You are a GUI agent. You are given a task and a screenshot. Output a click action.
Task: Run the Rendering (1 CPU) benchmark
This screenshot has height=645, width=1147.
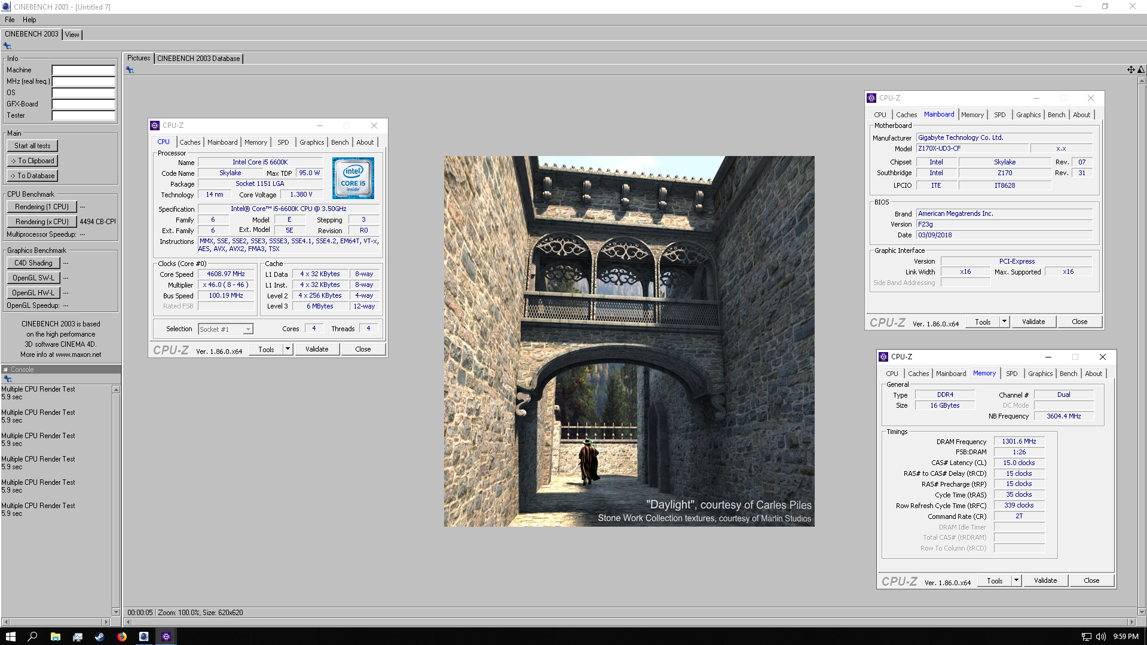point(42,207)
